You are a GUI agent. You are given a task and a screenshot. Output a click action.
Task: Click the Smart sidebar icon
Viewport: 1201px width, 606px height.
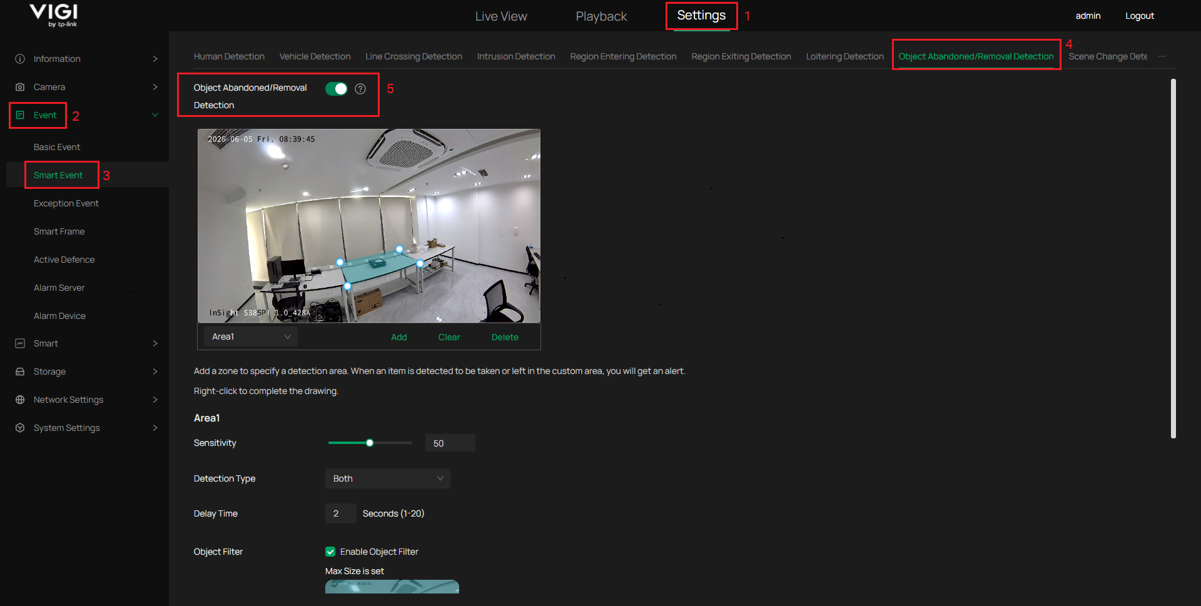tap(20, 343)
